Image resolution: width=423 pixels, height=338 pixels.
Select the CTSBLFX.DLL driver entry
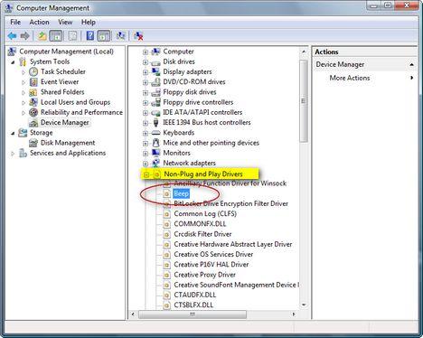pyautogui.click(x=193, y=305)
